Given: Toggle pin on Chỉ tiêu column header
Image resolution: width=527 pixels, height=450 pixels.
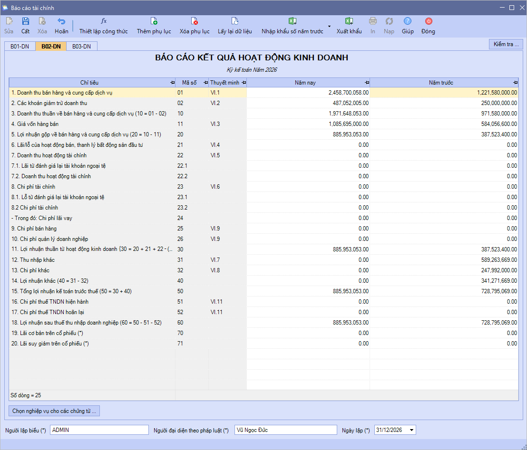Looking at the screenshot, I should coord(172,83).
